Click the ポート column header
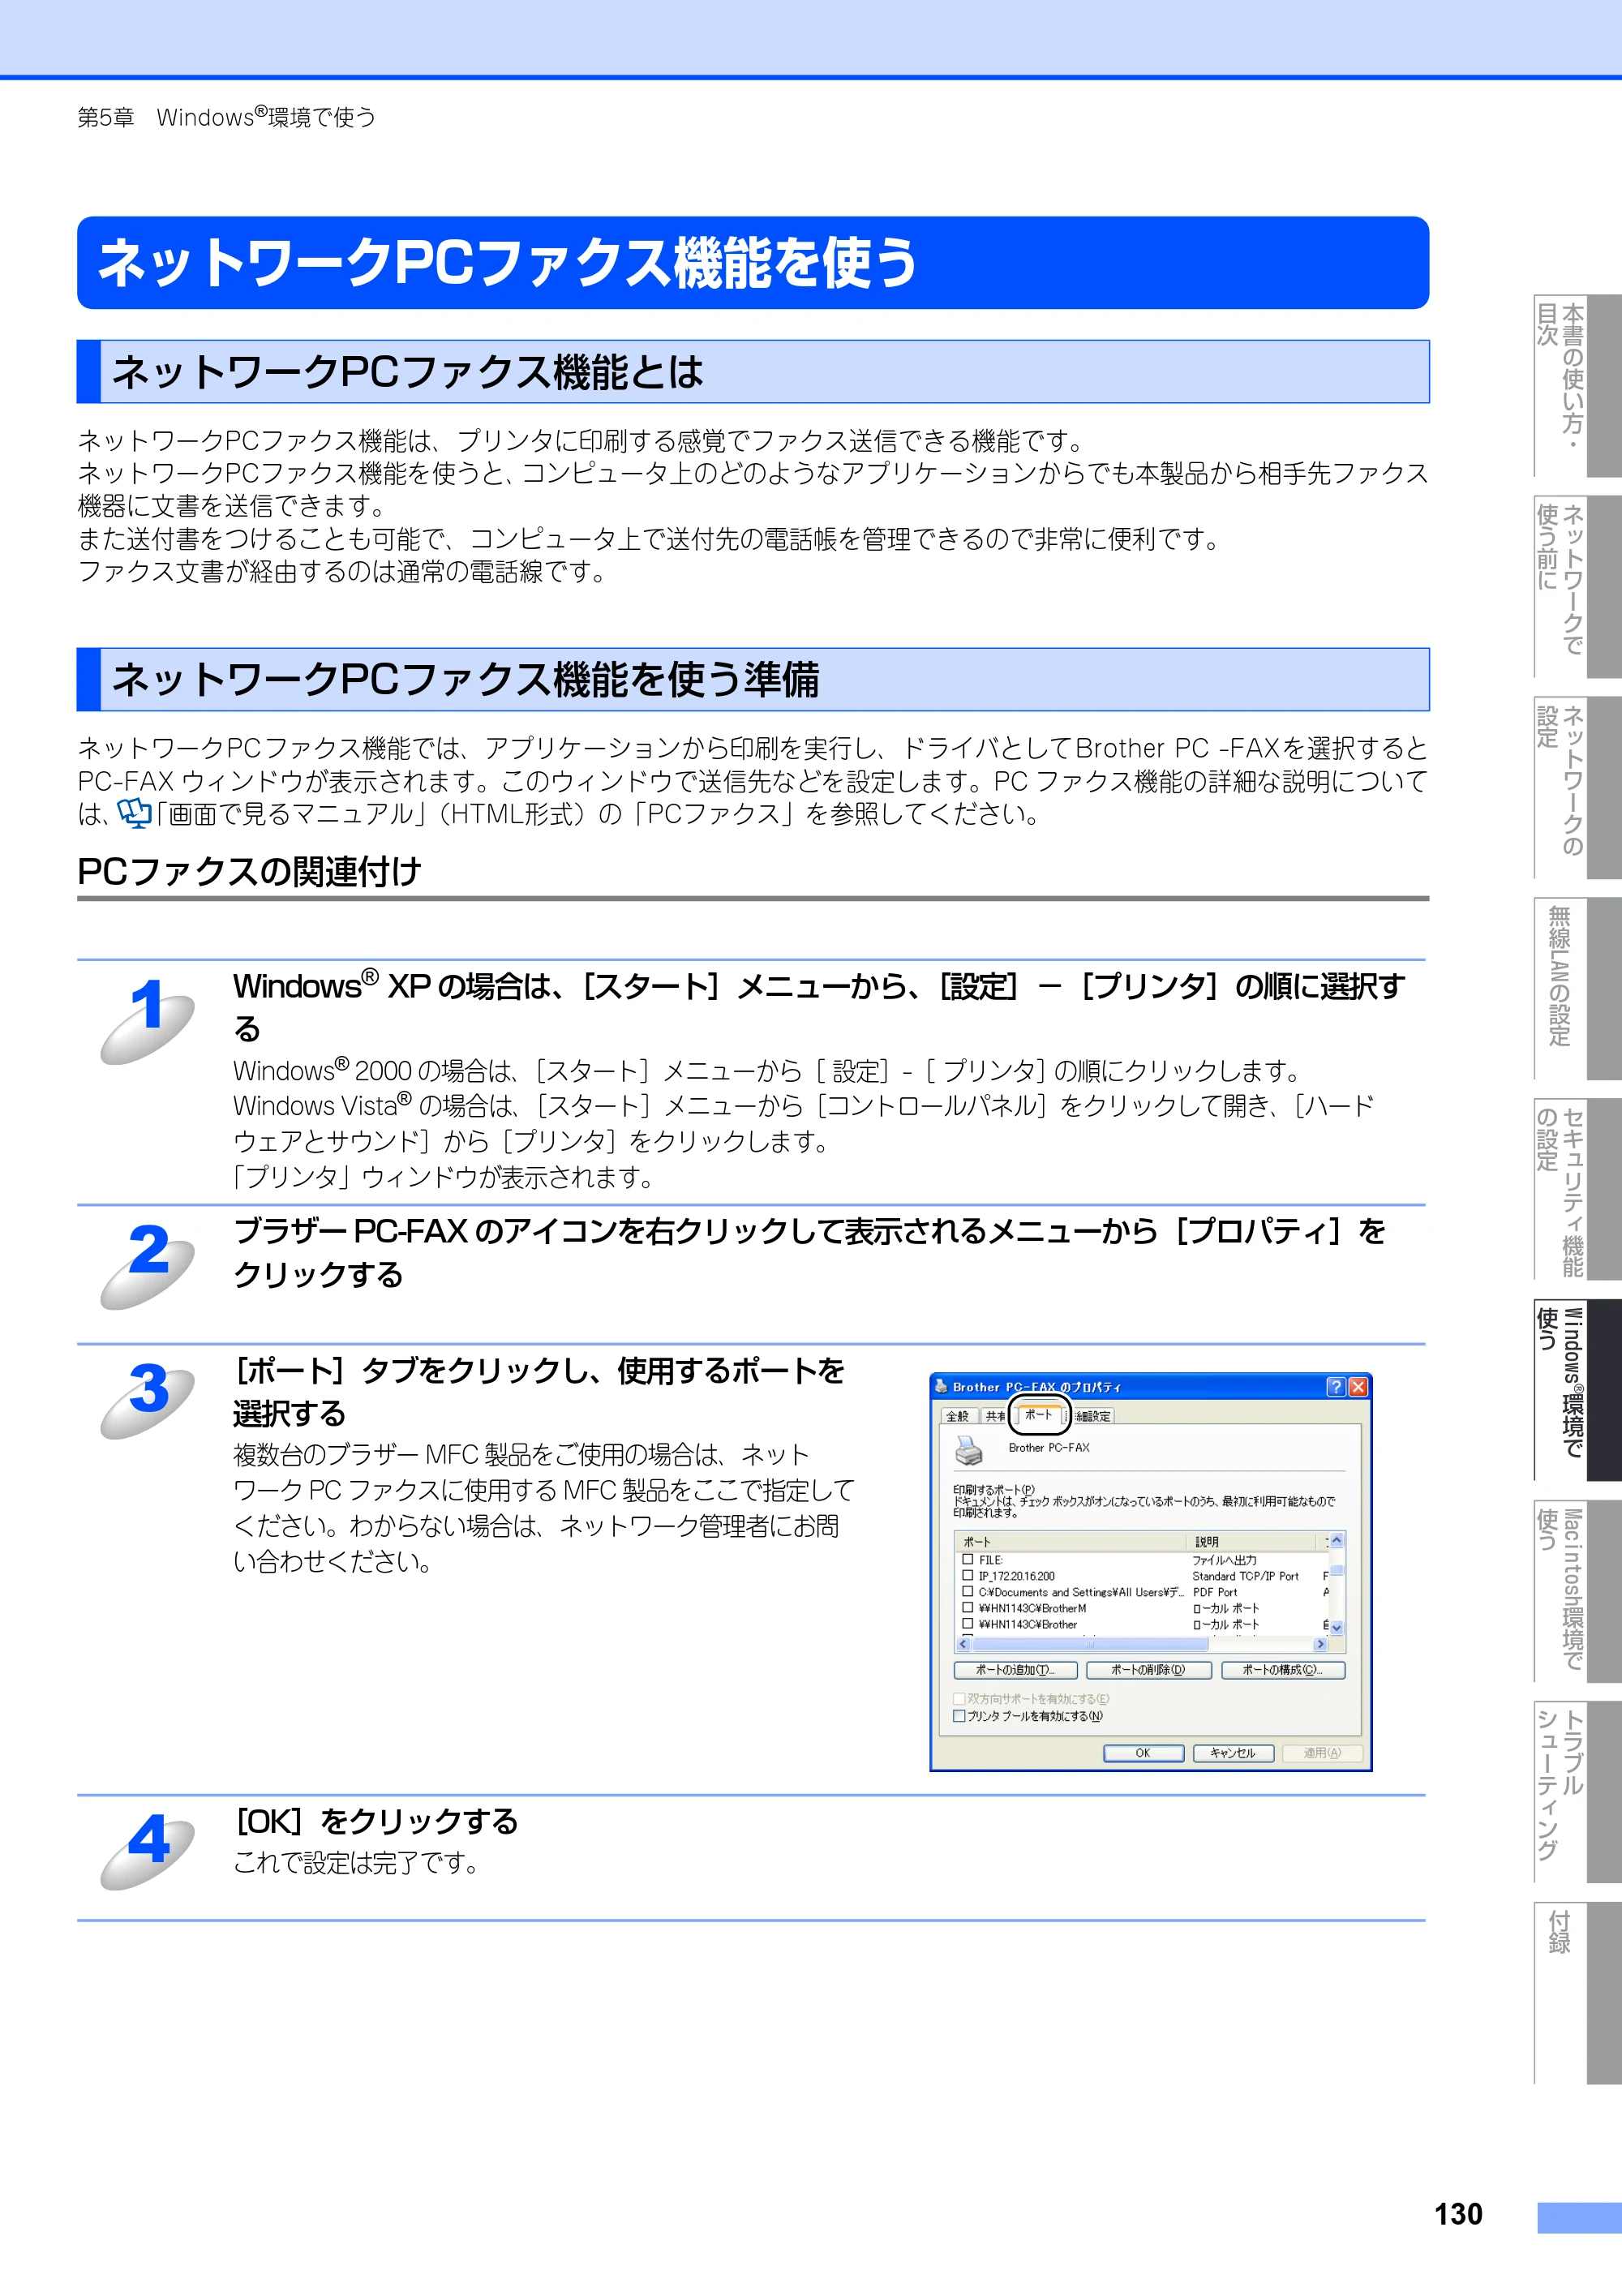This screenshot has width=1622, height=2296. pos(1070,1541)
